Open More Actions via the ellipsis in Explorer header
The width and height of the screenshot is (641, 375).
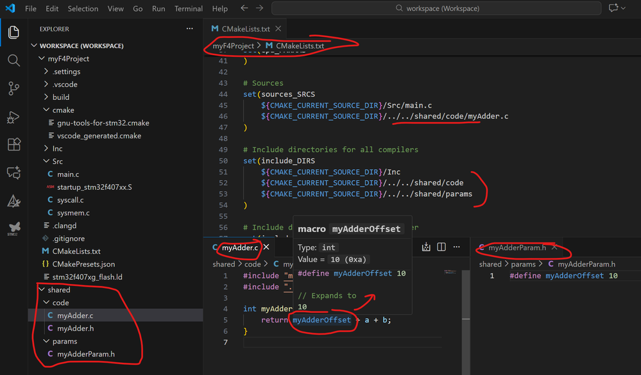(x=189, y=28)
